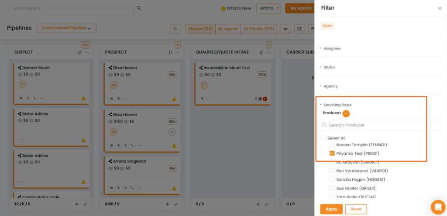The width and height of the screenshot is (447, 216).
Task: Expand the Assignee filter section
Action: (332, 48)
